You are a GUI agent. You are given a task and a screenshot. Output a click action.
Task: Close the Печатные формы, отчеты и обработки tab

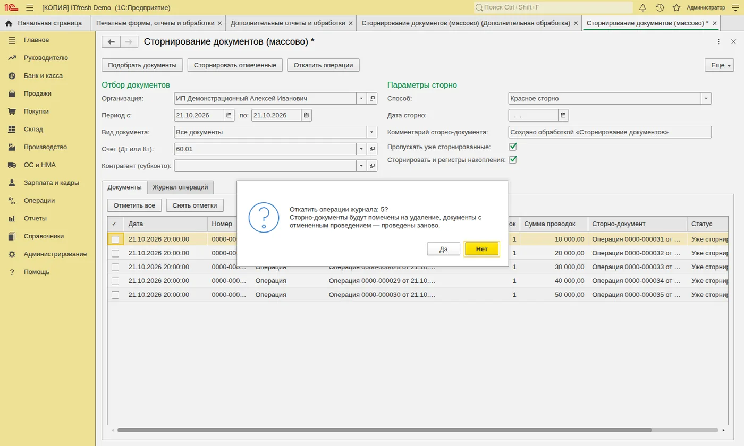219,23
